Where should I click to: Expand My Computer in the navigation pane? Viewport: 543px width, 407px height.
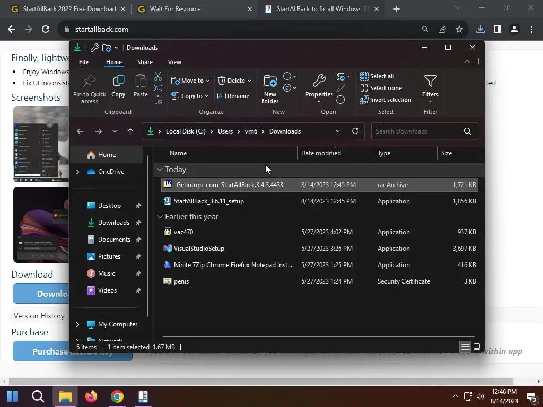pos(77,324)
